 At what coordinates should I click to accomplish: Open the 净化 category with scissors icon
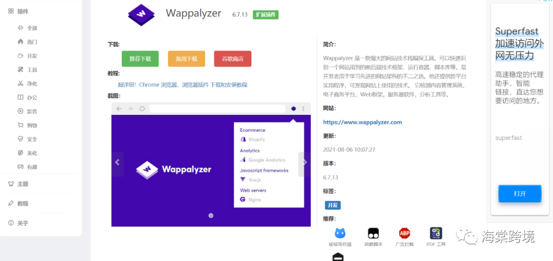tap(28, 84)
